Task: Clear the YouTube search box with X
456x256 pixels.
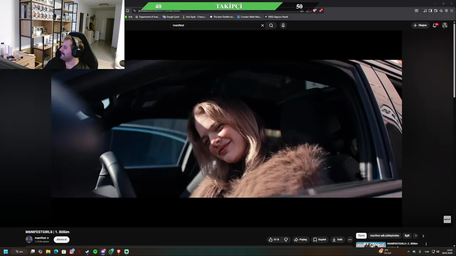Action: 263,25
